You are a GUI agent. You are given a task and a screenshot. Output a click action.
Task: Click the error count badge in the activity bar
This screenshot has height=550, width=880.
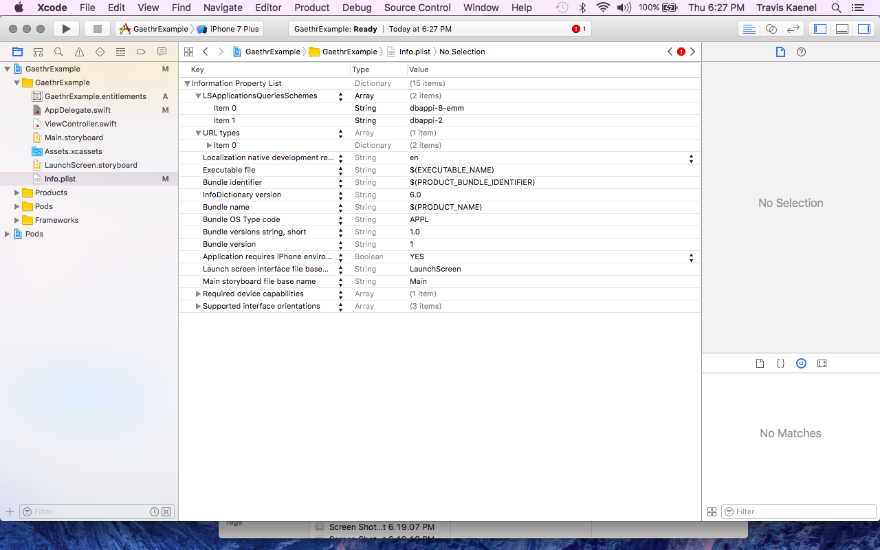click(579, 29)
